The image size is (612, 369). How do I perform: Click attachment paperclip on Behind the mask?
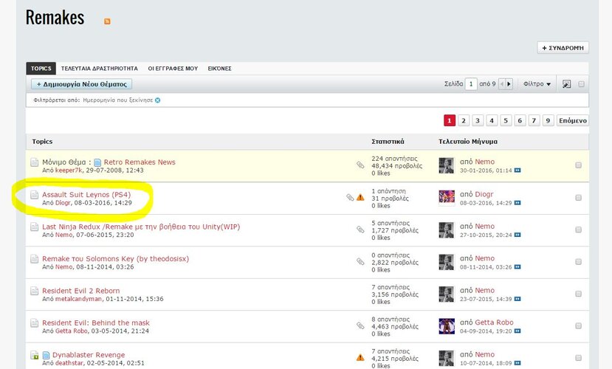(360, 325)
